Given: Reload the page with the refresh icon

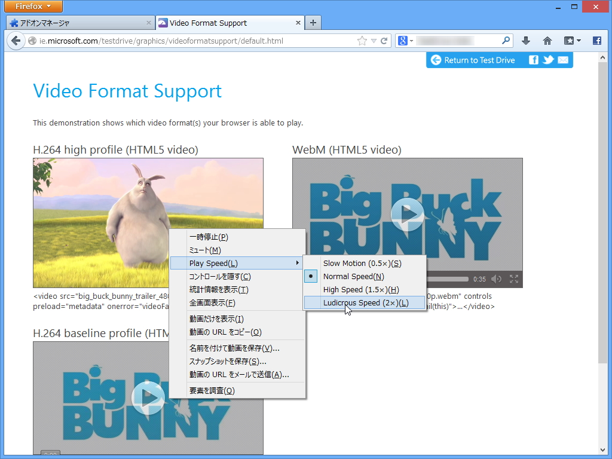Looking at the screenshot, I should 384,41.
